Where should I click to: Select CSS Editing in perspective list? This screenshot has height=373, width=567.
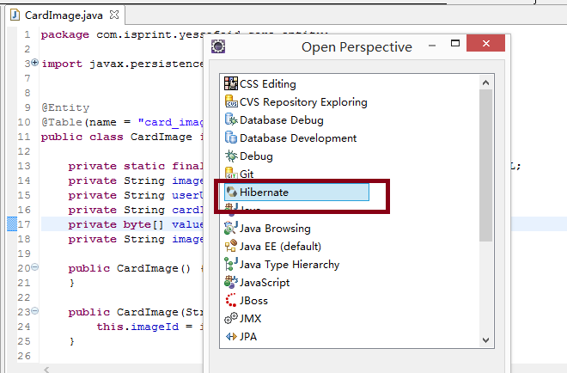tap(267, 83)
